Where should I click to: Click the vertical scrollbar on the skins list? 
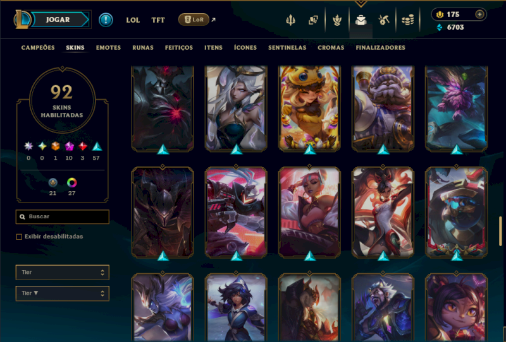coord(500,231)
